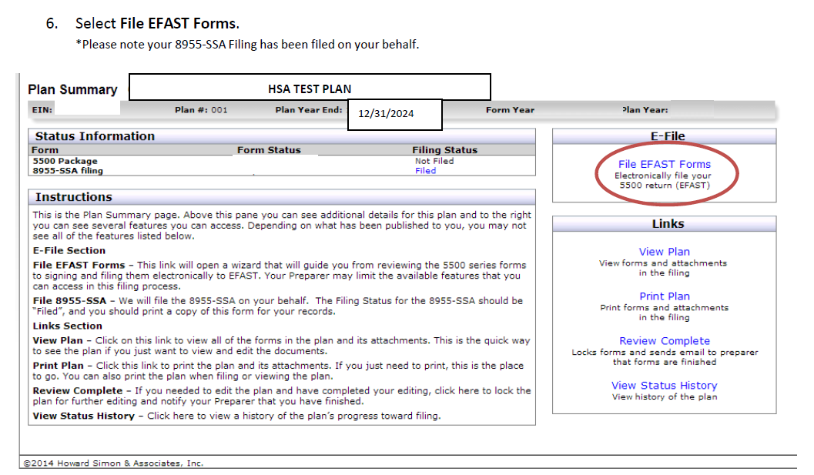Screen dimensions: 814x475
Task: Select the 5500 Package form row
Action: (65, 161)
